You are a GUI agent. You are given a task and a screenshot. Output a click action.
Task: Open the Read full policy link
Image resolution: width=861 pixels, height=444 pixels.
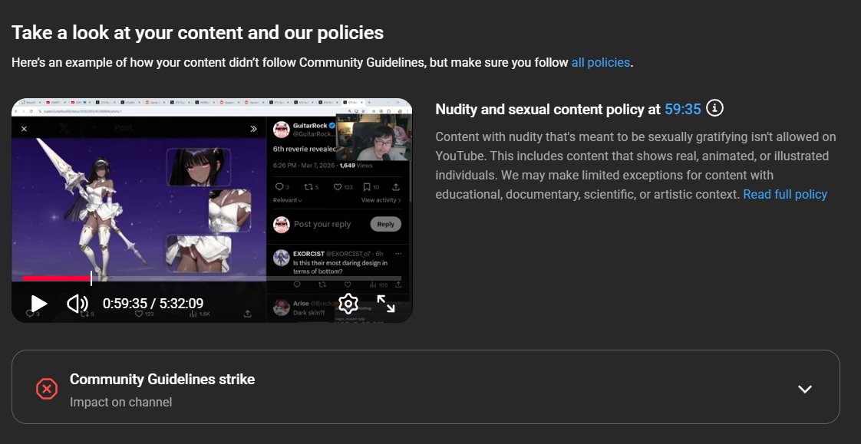pos(785,194)
